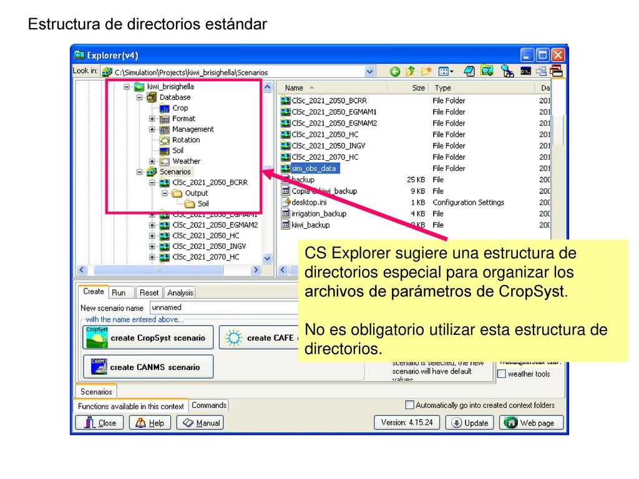639x479 pixels.
Task: Open Help
Action: [150, 423]
